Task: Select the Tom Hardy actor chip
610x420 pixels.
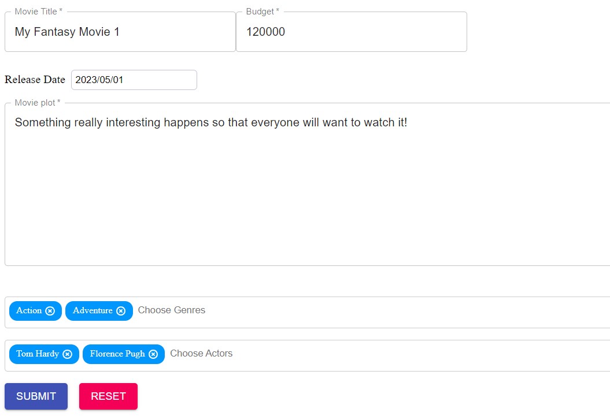Action: [x=38, y=354]
